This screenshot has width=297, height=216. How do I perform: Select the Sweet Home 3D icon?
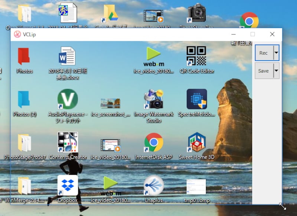pyautogui.click(x=197, y=142)
